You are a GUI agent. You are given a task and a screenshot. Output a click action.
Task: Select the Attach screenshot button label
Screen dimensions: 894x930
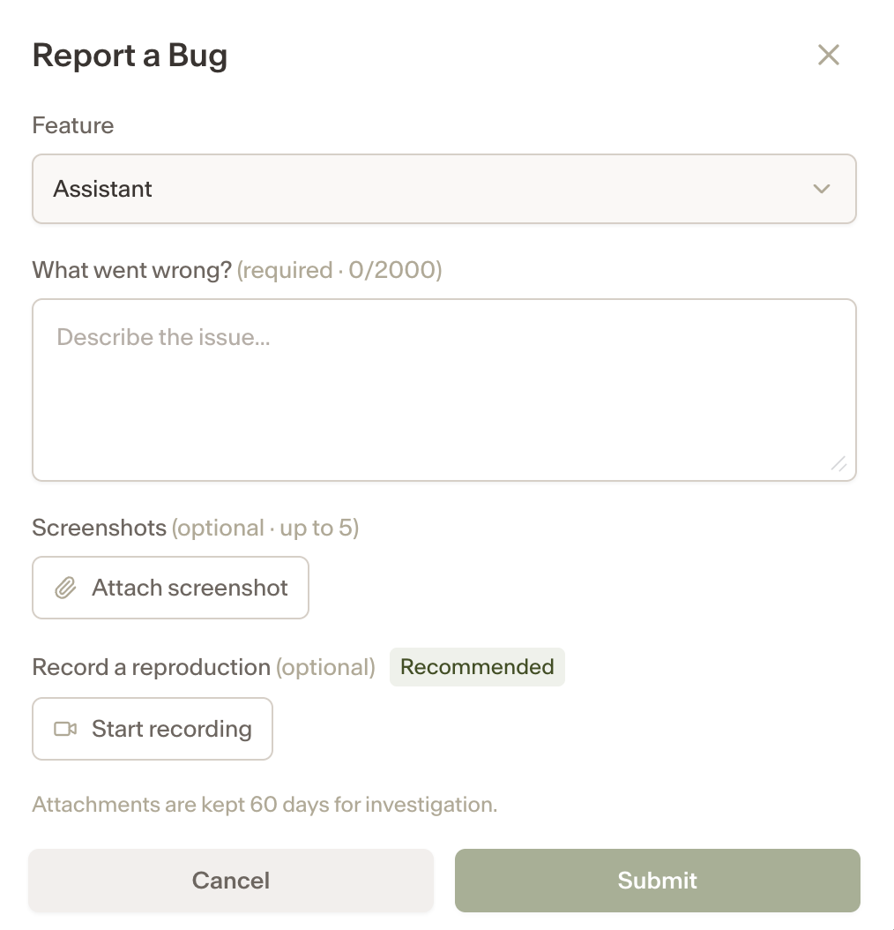190,588
